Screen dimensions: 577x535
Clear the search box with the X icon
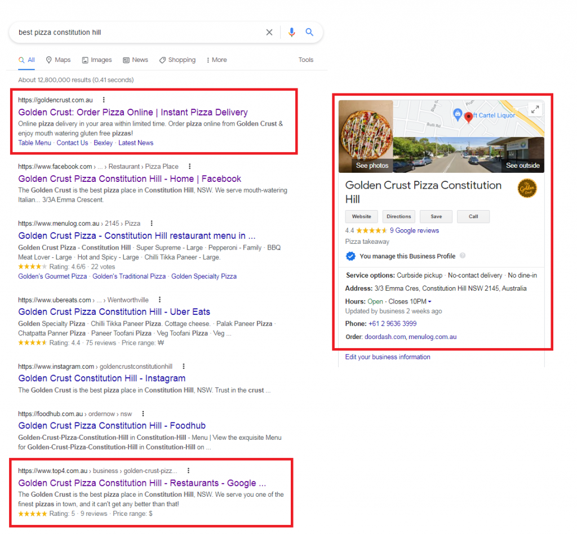pyautogui.click(x=269, y=33)
